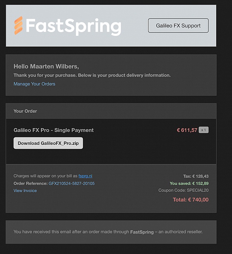Screen dimensions: 232x254
Task: Click the Your Order section header
Action: [x=25, y=111]
